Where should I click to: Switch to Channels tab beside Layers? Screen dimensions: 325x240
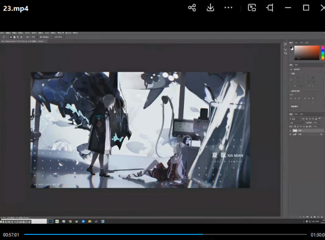pyautogui.click(x=296, y=114)
